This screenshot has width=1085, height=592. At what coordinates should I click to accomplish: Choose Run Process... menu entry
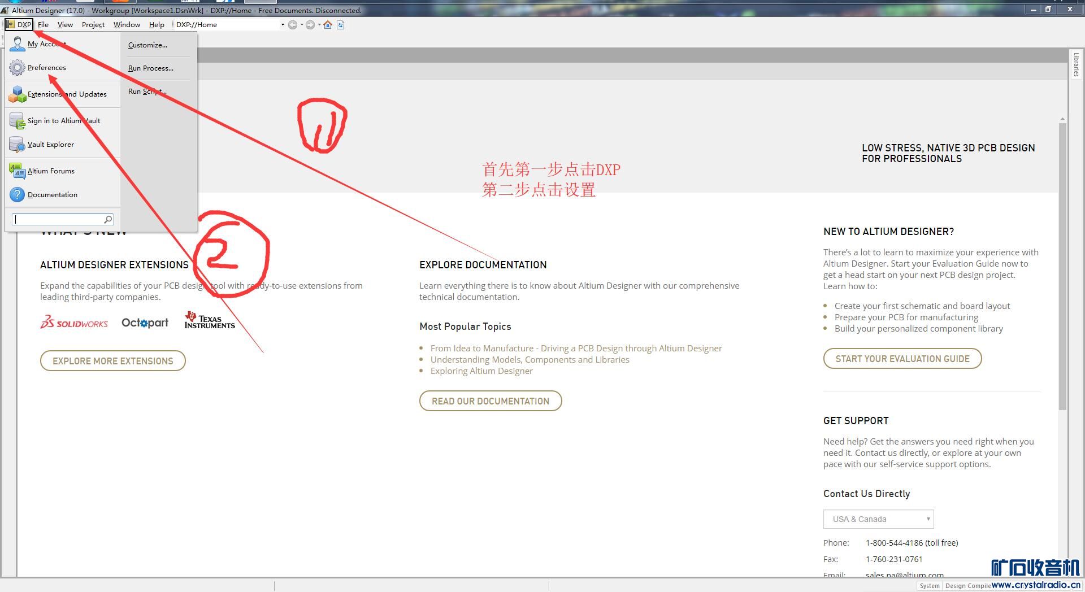(x=151, y=68)
